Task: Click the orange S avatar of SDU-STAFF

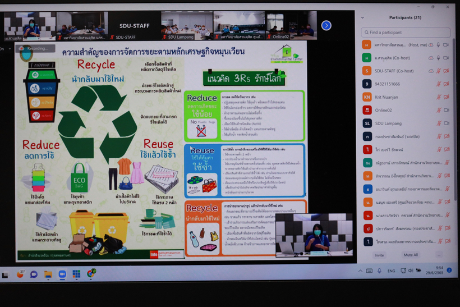Action: pos(367,71)
